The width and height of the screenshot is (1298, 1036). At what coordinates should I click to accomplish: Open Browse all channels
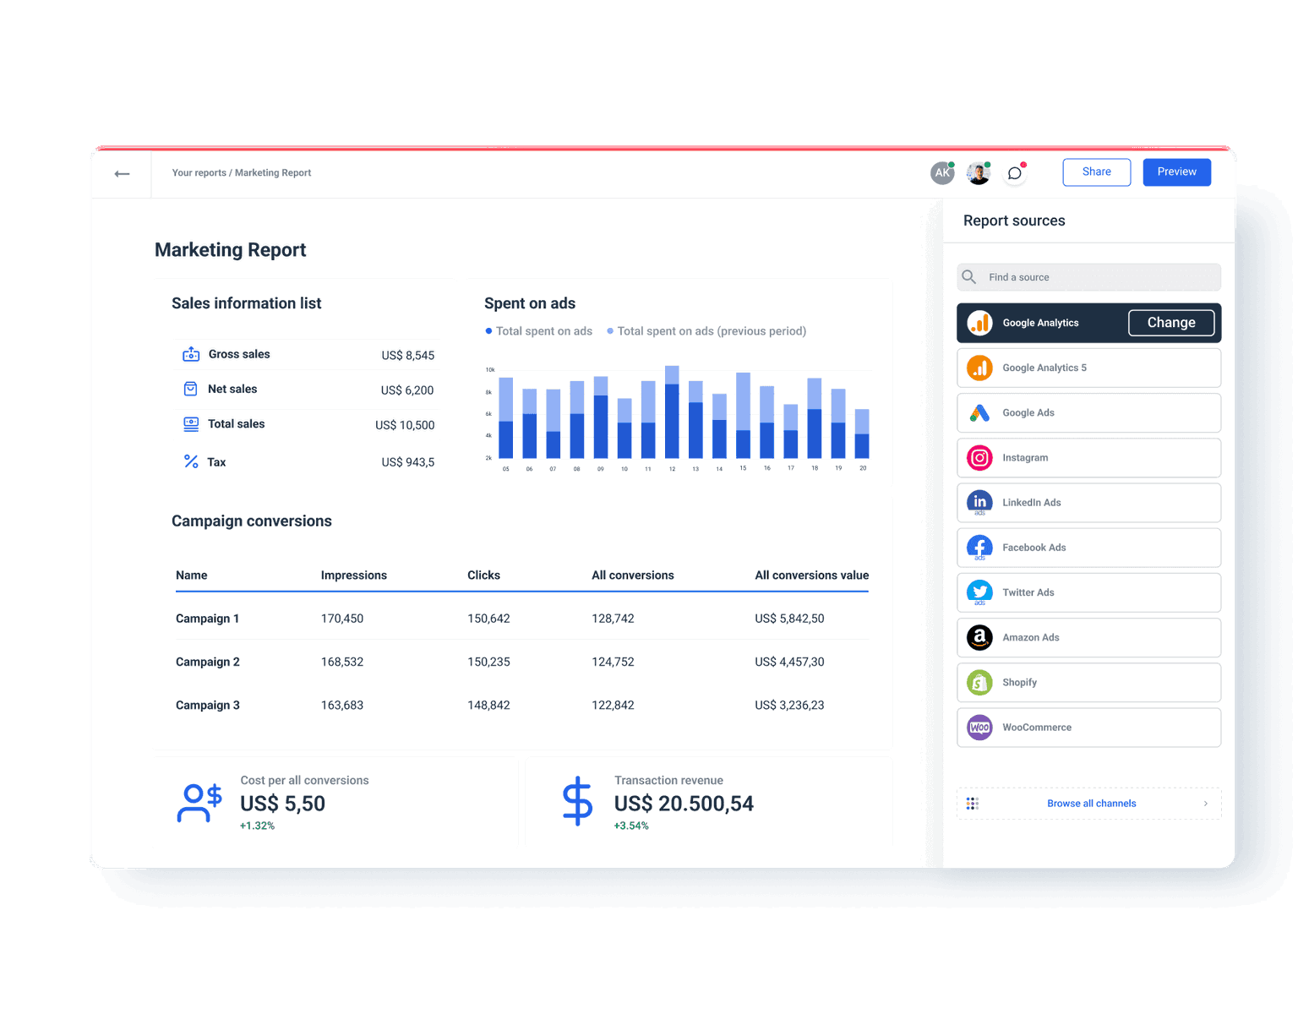pyautogui.click(x=1091, y=804)
